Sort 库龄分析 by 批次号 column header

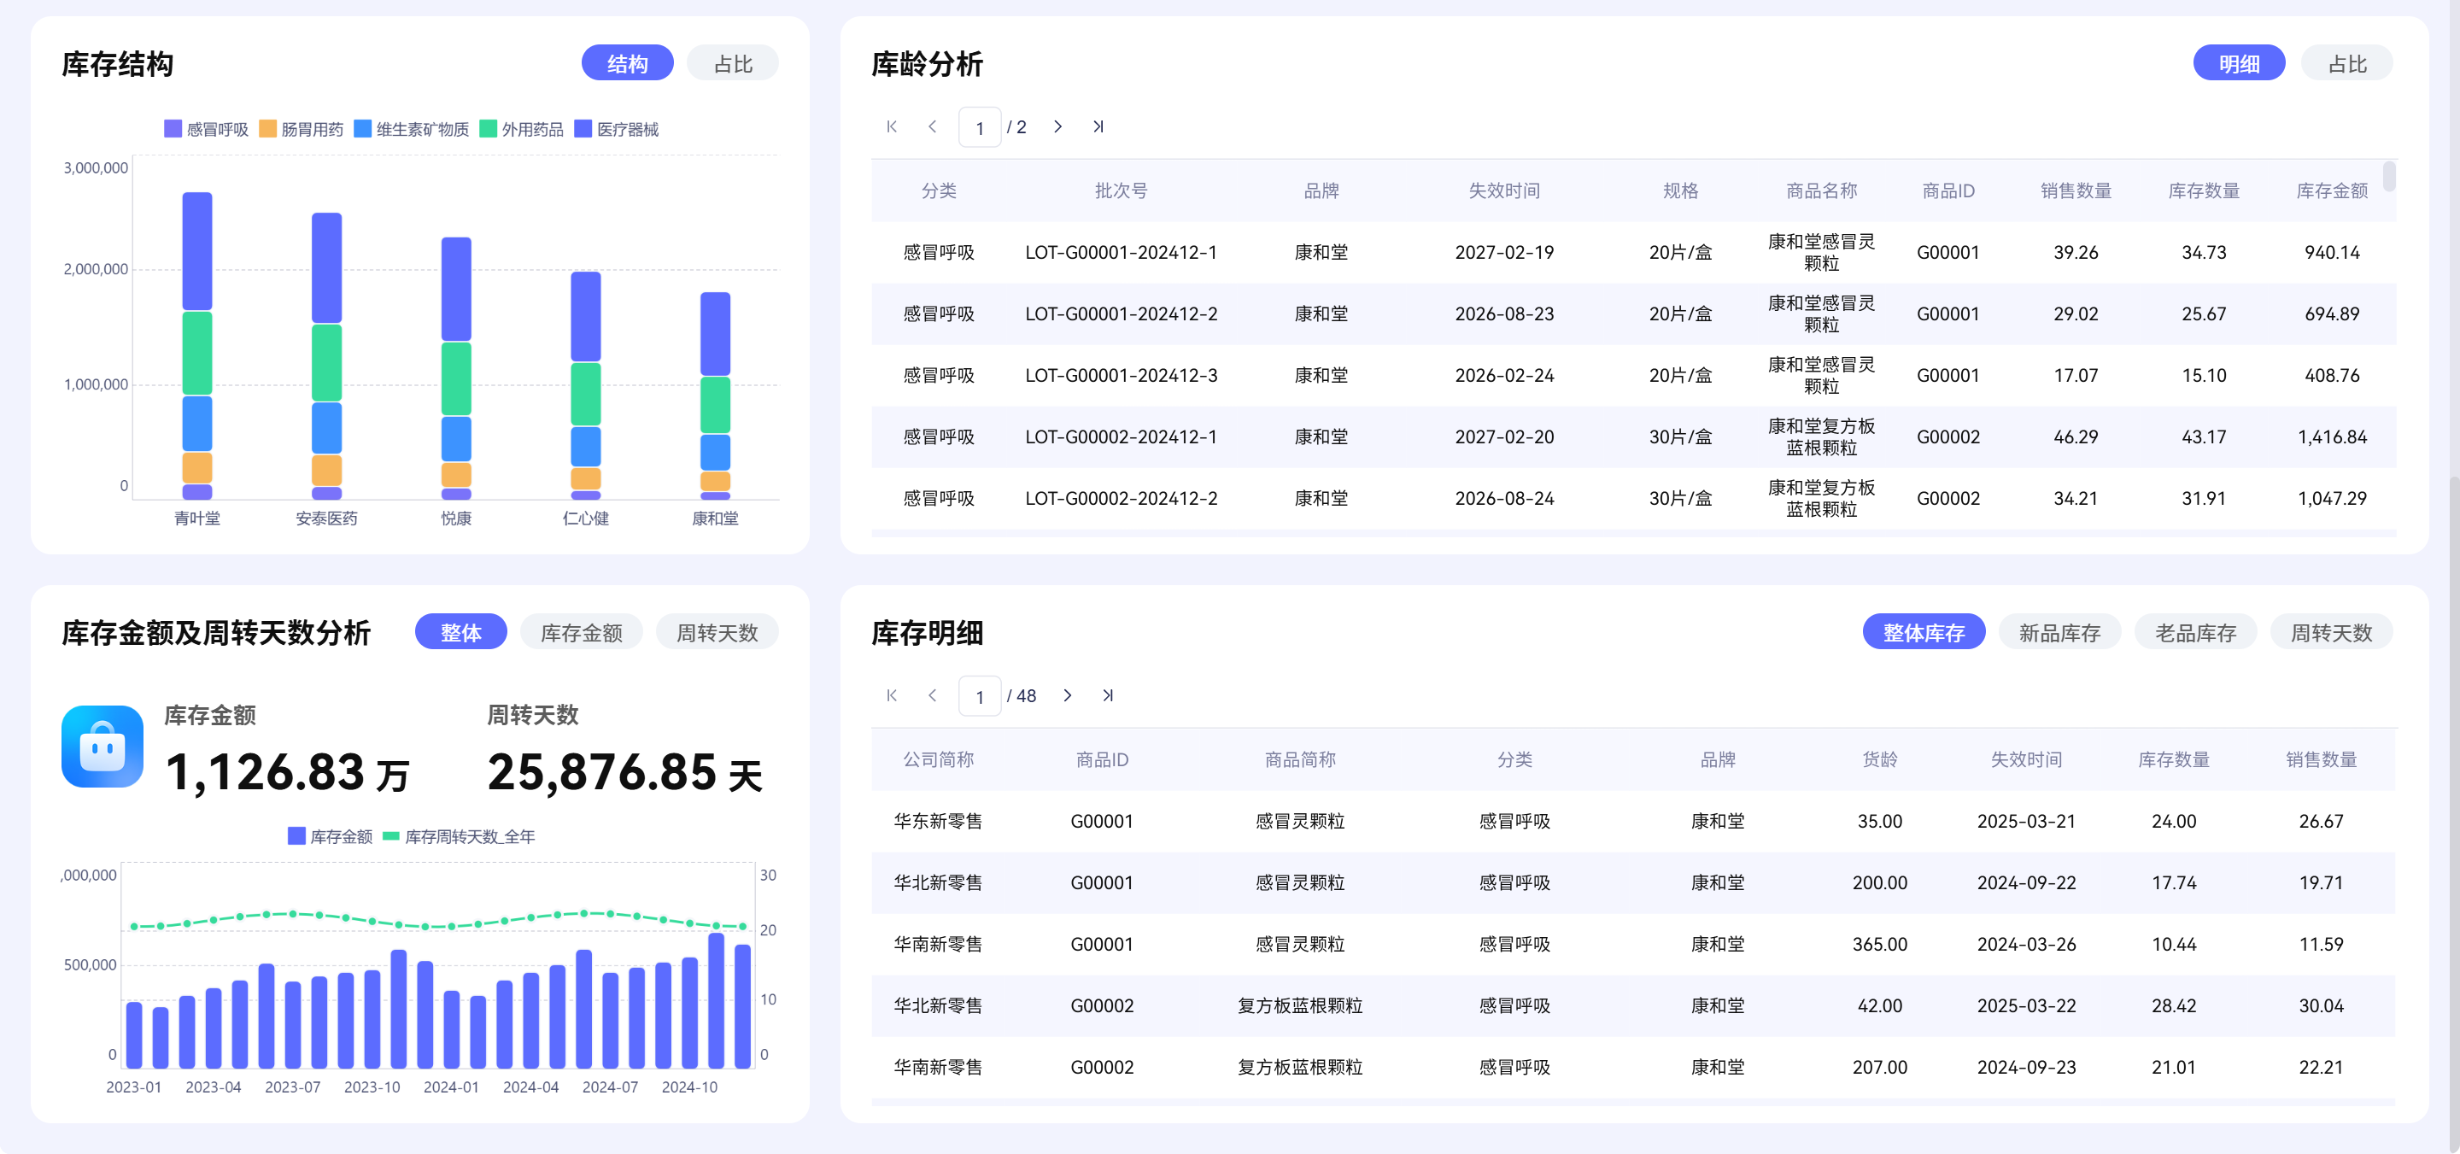coord(1122,191)
